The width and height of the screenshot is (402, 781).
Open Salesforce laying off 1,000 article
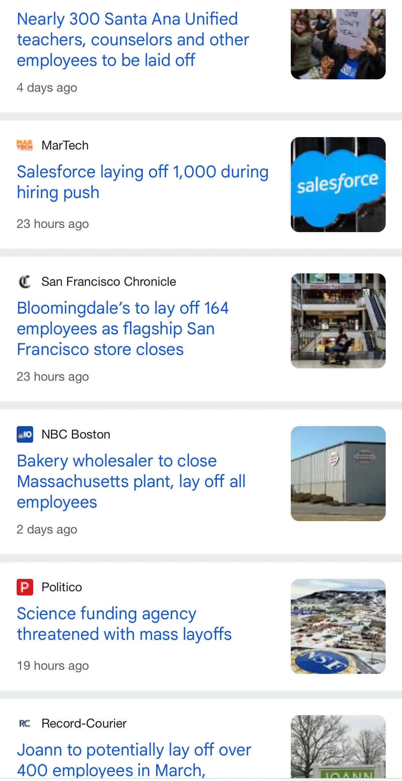pyautogui.click(x=142, y=182)
